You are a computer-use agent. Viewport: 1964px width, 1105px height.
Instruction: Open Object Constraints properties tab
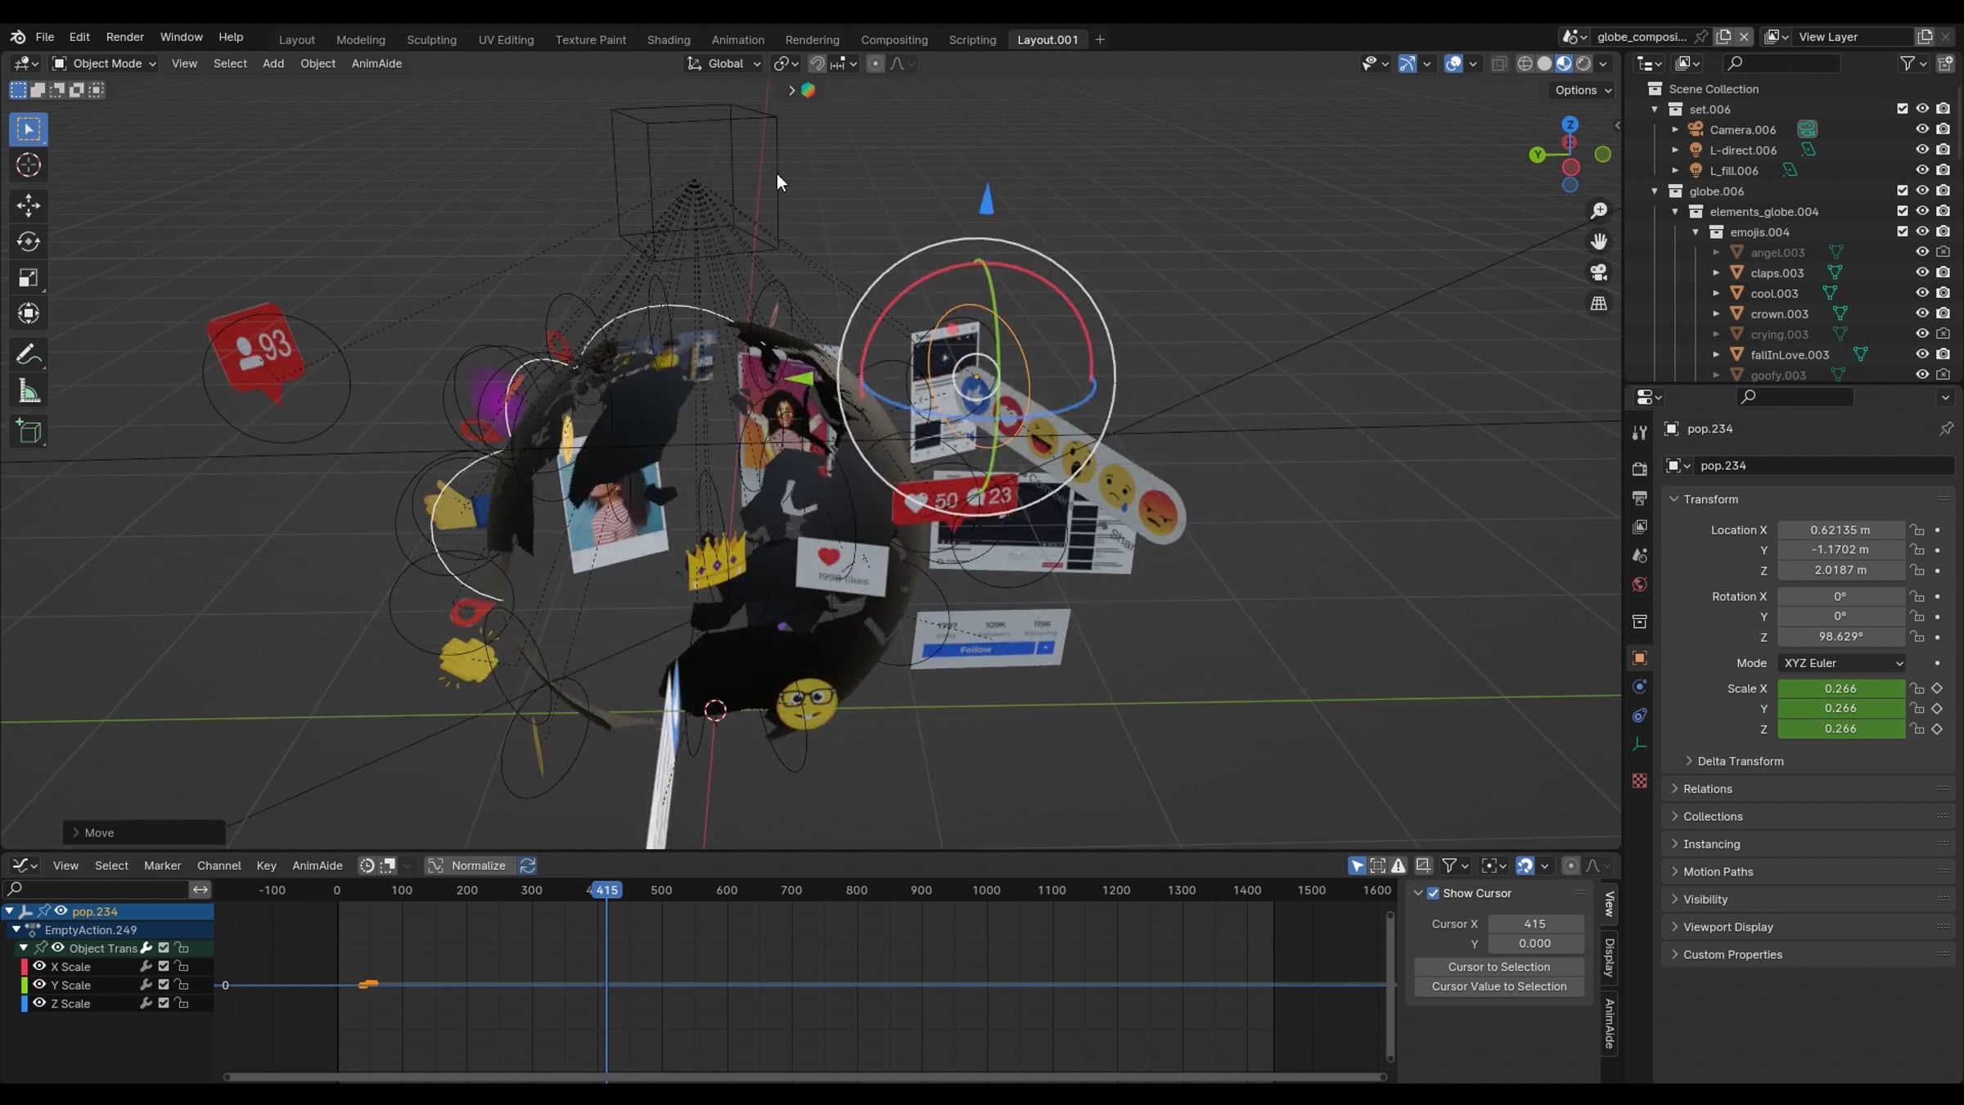(1639, 715)
